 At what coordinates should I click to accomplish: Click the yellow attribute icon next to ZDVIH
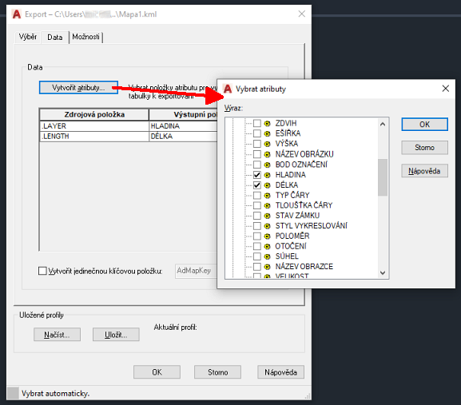[x=267, y=124]
